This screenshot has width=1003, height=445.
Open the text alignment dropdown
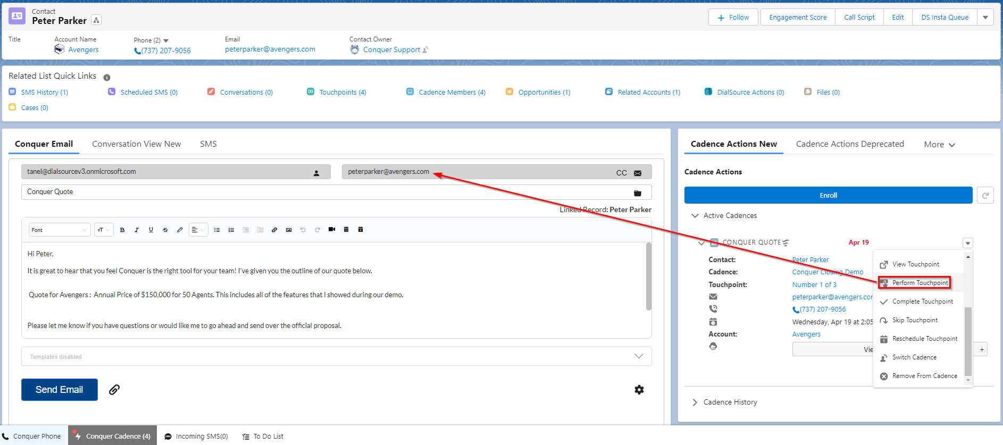(x=198, y=230)
